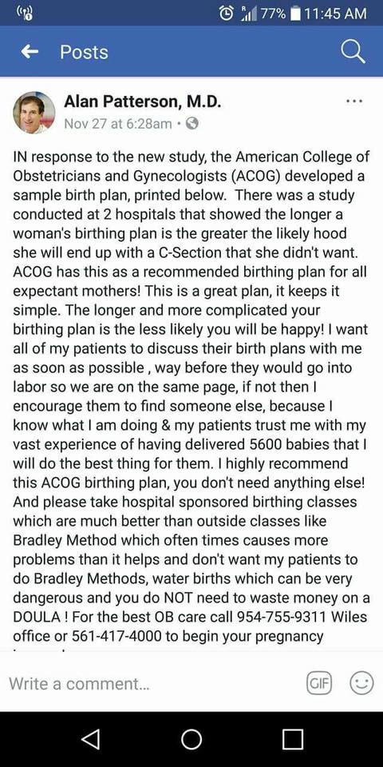Open Alan Patterson's profile picture

pos(34,113)
